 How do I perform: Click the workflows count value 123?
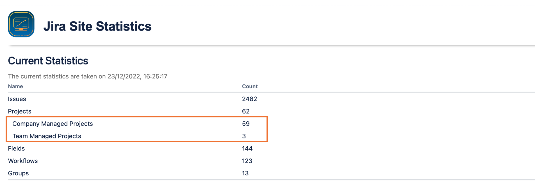(x=247, y=161)
